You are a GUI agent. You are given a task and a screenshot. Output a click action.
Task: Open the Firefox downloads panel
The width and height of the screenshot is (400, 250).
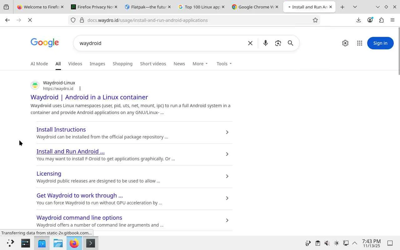[x=358, y=20]
